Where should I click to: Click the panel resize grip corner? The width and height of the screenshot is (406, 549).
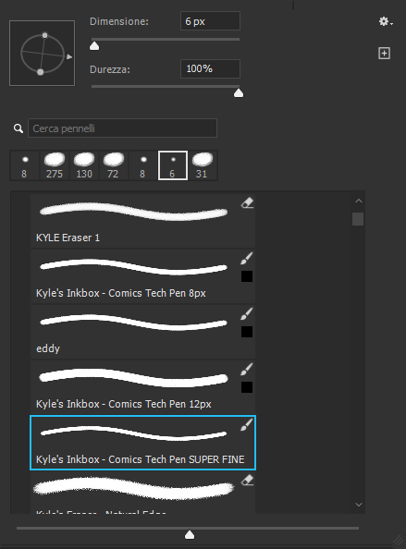[x=399, y=541]
